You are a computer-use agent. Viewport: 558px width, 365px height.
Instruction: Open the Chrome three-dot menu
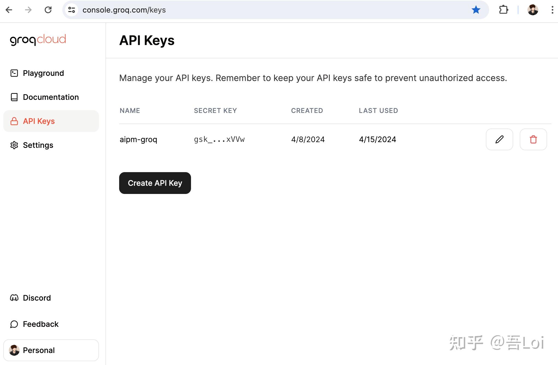coord(552,10)
